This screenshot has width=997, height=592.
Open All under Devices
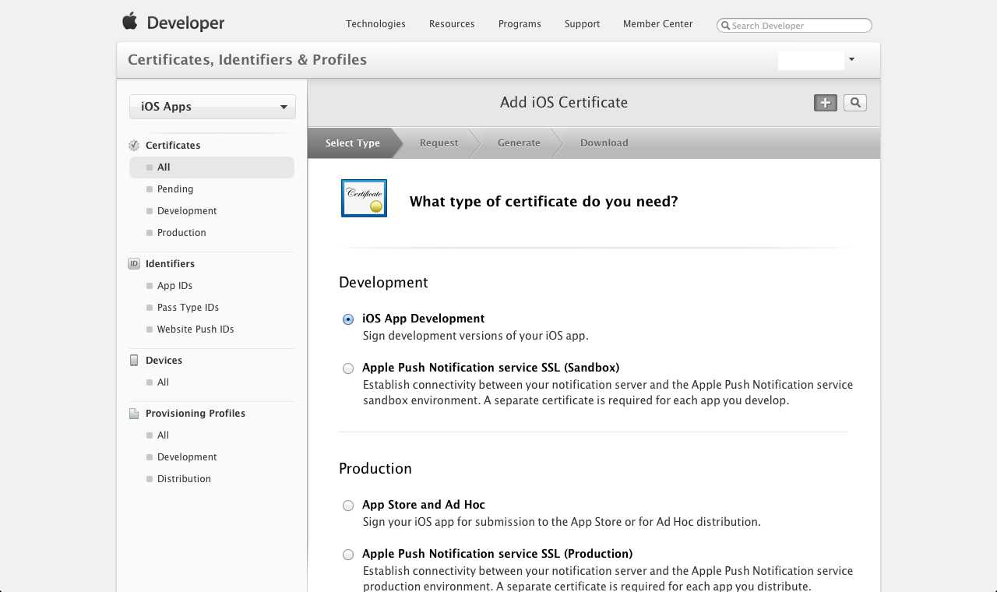click(x=163, y=382)
